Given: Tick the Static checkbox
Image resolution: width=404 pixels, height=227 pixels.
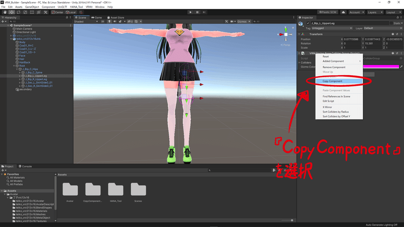Looking at the screenshot, I should [x=391, y=23].
